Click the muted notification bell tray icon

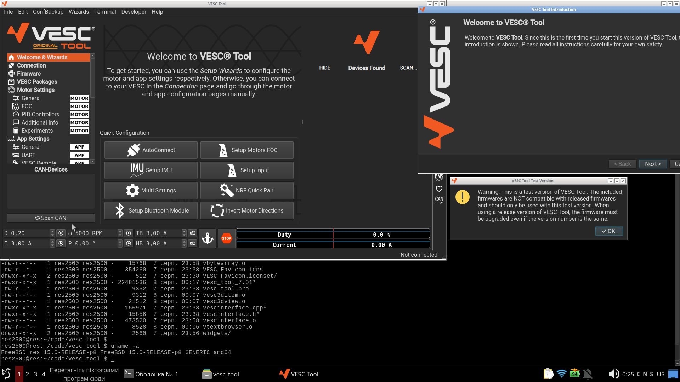pyautogui.click(x=588, y=374)
